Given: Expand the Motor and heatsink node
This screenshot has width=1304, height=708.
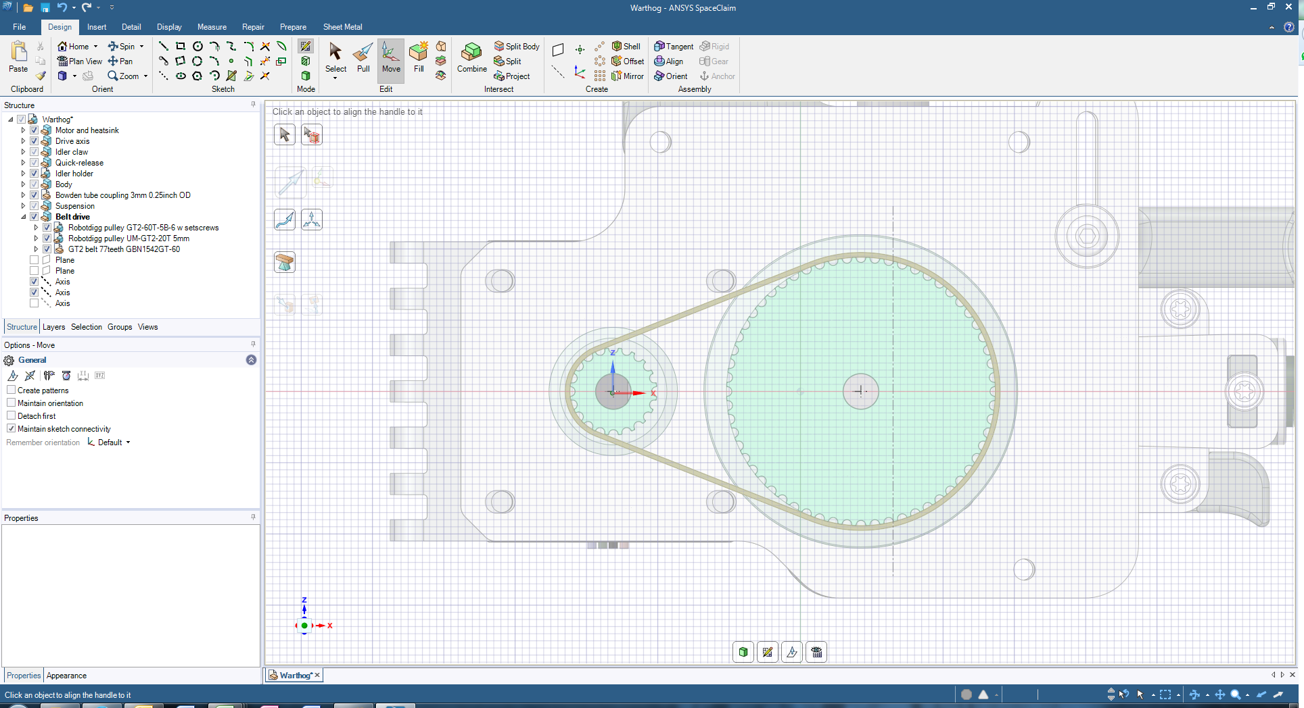Looking at the screenshot, I should coord(23,130).
